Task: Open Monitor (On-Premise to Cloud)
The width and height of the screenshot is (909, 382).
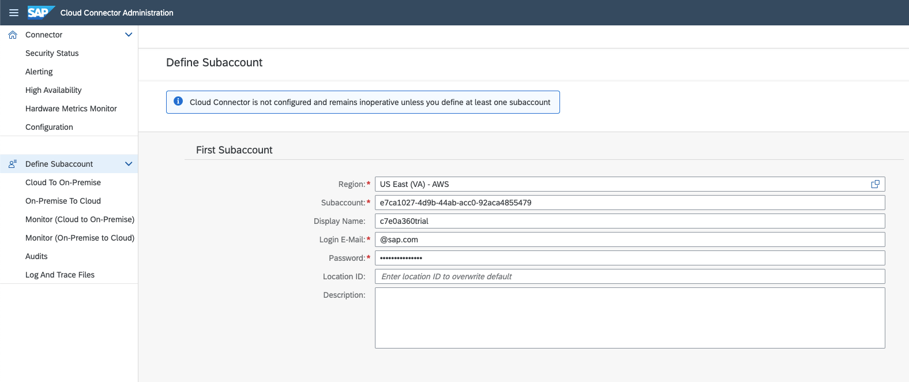Action: (69, 238)
